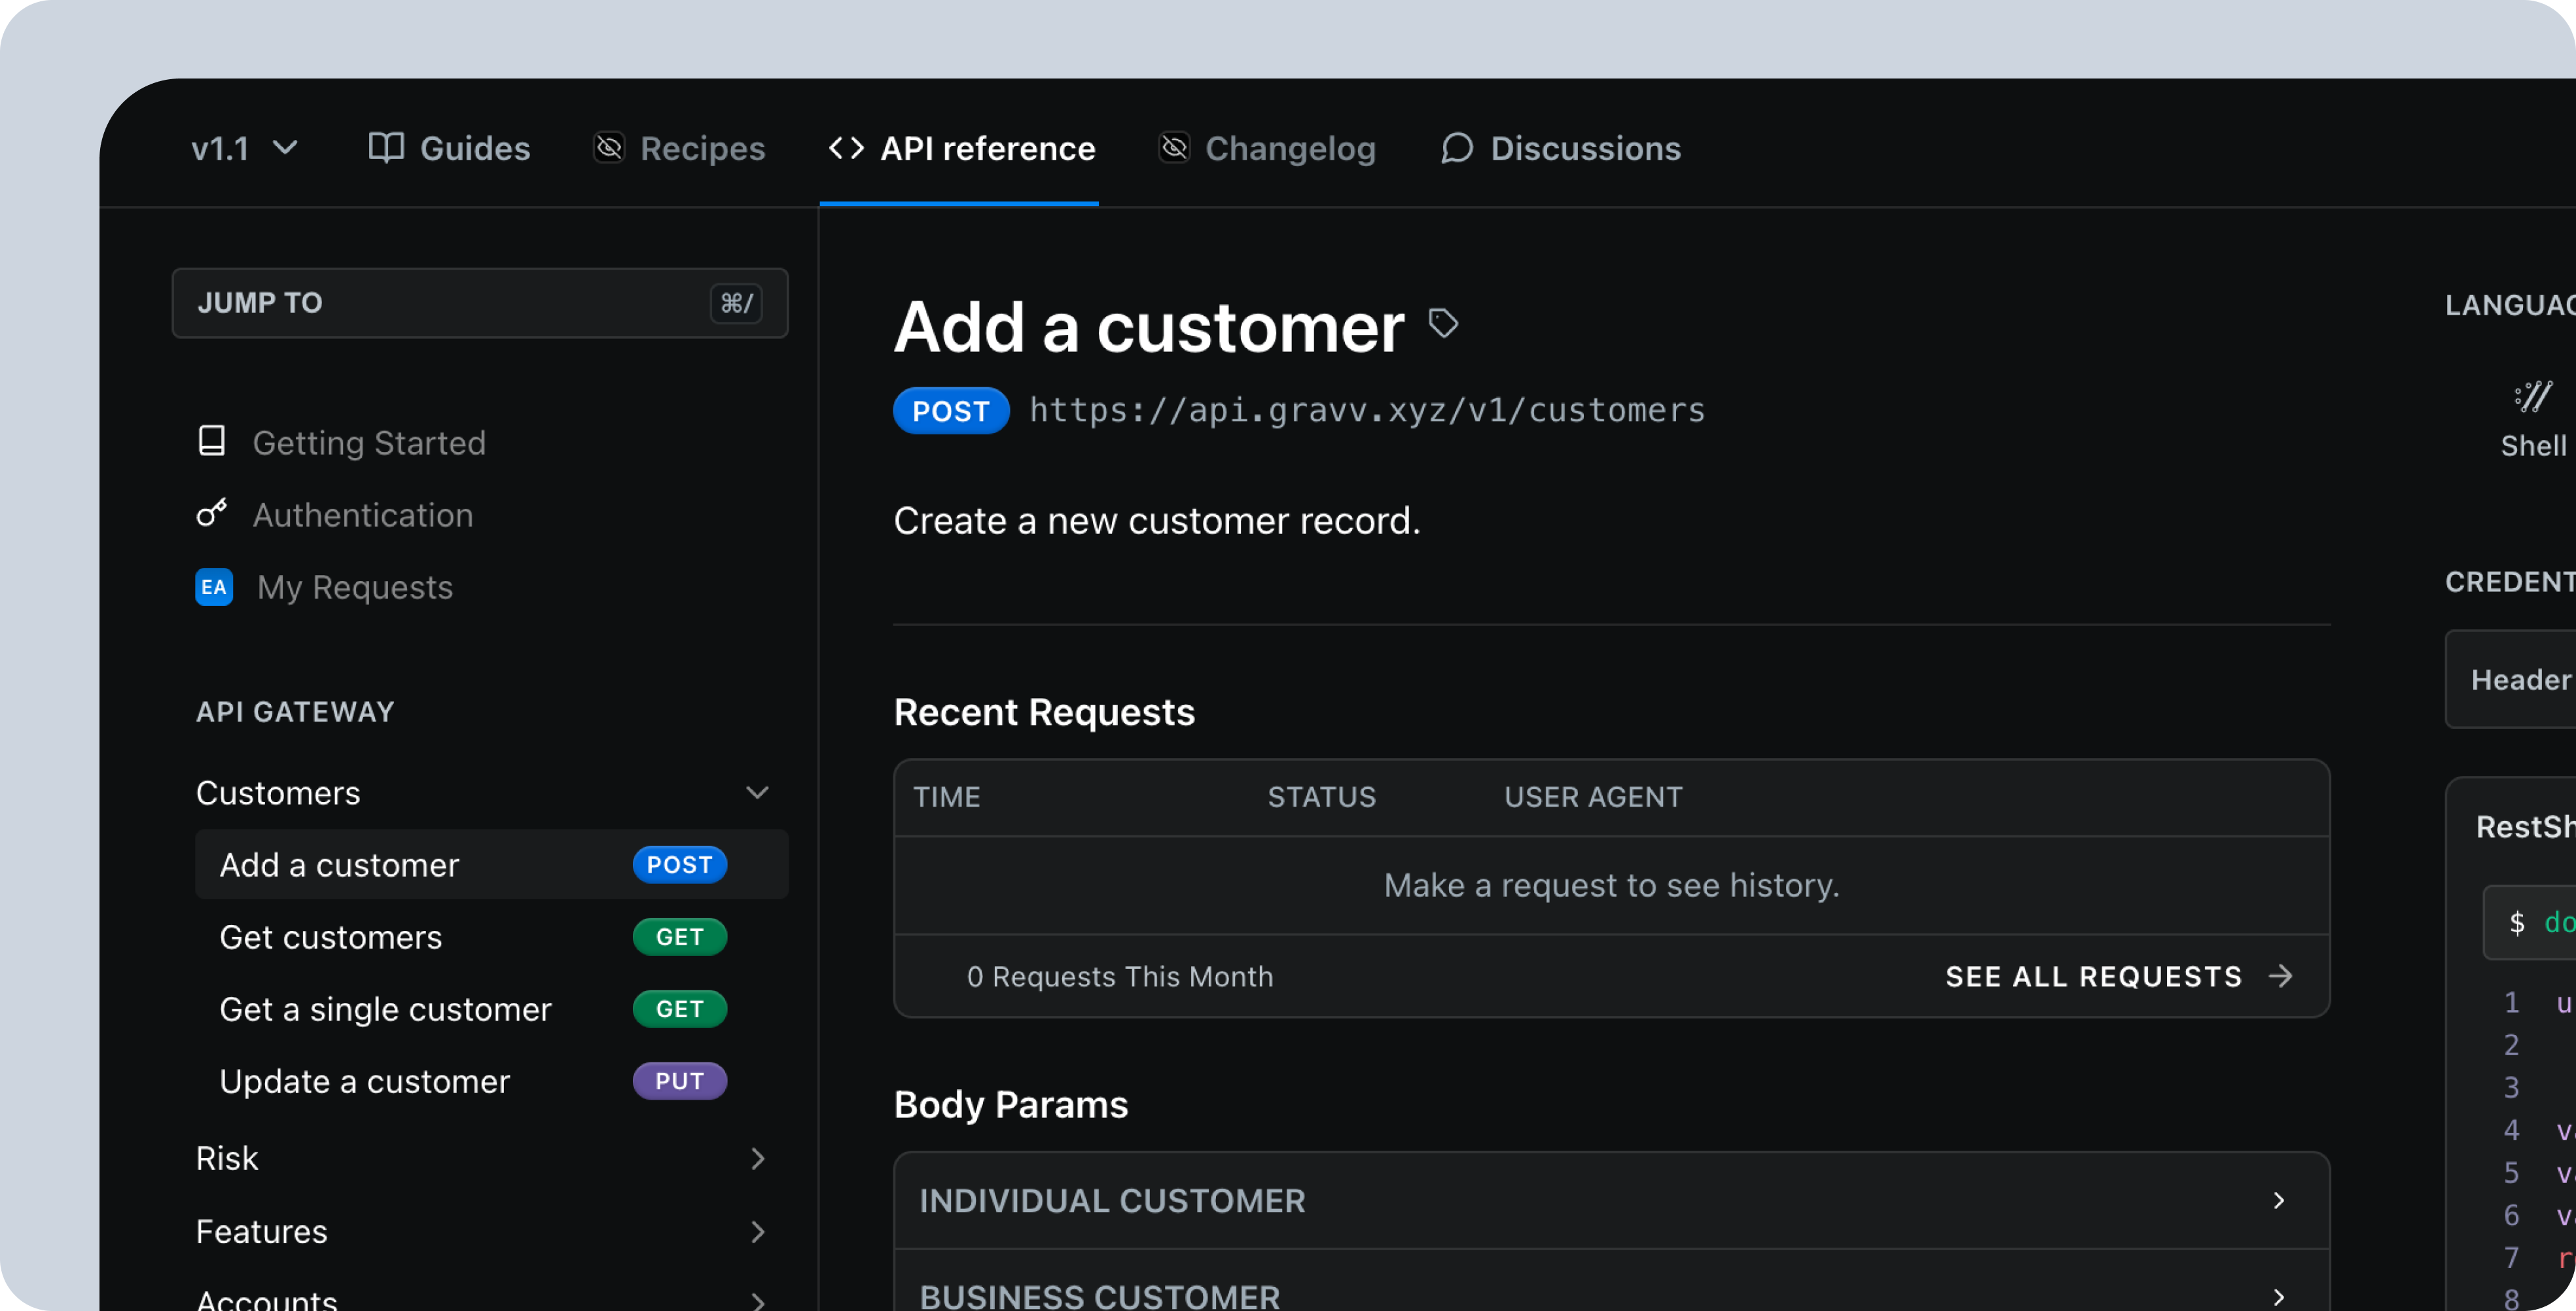Click the hidden-eye icon beside Recipes
The width and height of the screenshot is (2576, 1311).
point(609,148)
